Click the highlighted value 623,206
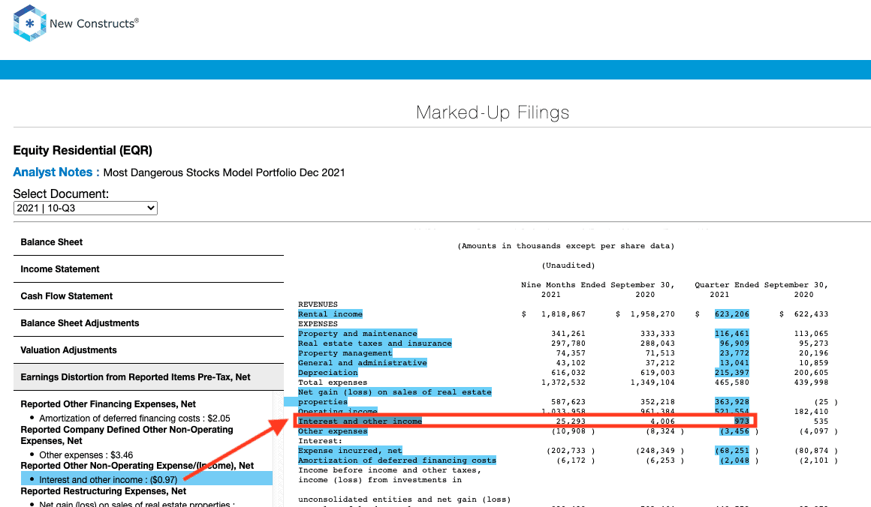The height and width of the screenshot is (507, 871). pos(732,314)
